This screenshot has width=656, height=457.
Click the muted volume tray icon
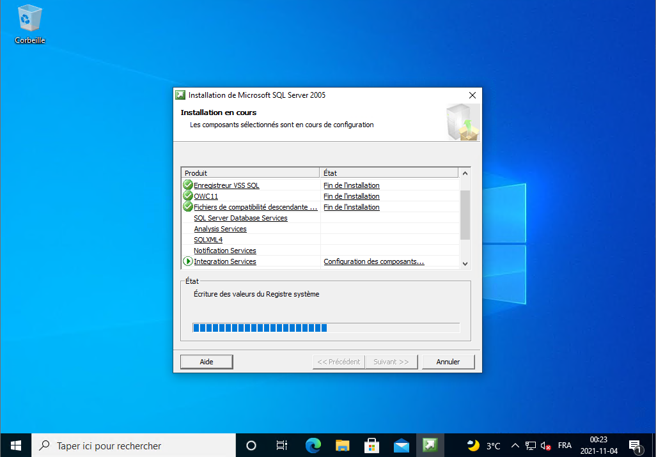point(545,445)
